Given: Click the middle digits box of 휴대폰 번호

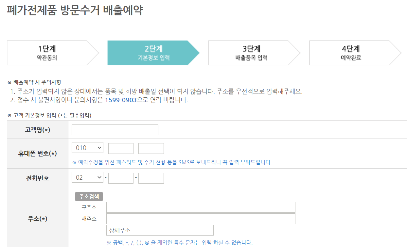Looking at the screenshot, I should 121,147.
